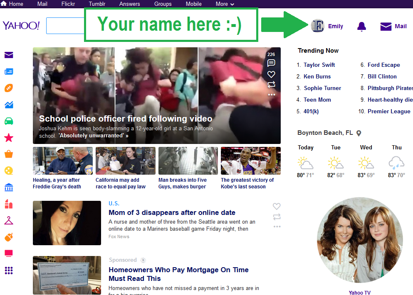
Task: Open trending topic Ken Burns
Action: click(x=317, y=76)
